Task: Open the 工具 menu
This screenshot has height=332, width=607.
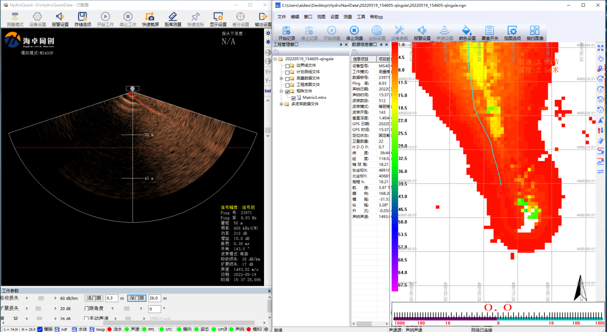Action: (362, 16)
